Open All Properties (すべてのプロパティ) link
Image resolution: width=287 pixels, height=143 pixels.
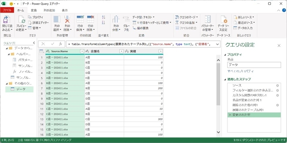(x=240, y=71)
